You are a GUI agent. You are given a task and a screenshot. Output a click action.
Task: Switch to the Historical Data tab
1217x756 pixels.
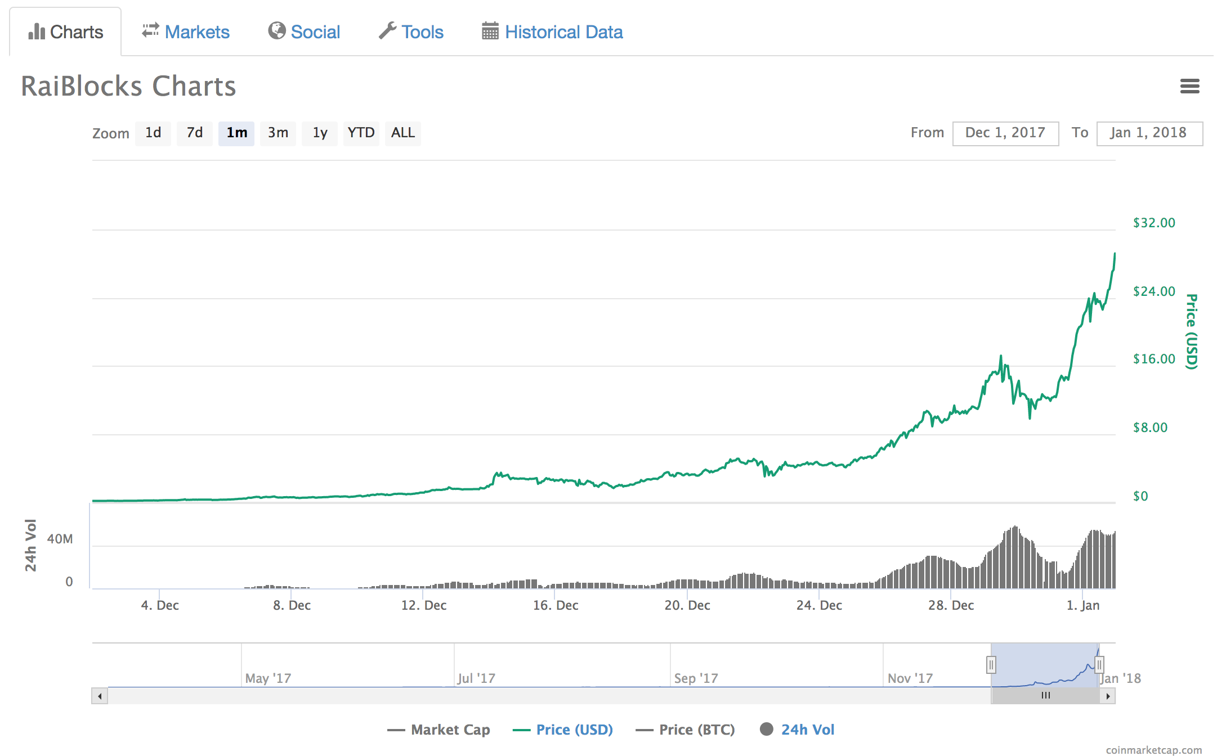pyautogui.click(x=563, y=31)
